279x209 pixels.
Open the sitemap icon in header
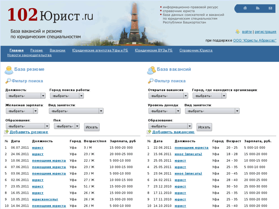coord(258,8)
